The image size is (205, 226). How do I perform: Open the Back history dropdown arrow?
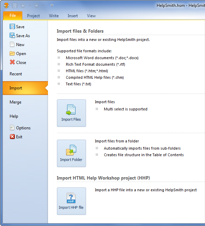point(30,6)
